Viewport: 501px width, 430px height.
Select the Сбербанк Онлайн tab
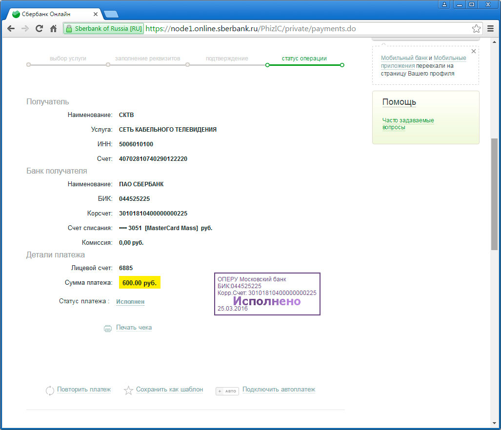coord(55,14)
